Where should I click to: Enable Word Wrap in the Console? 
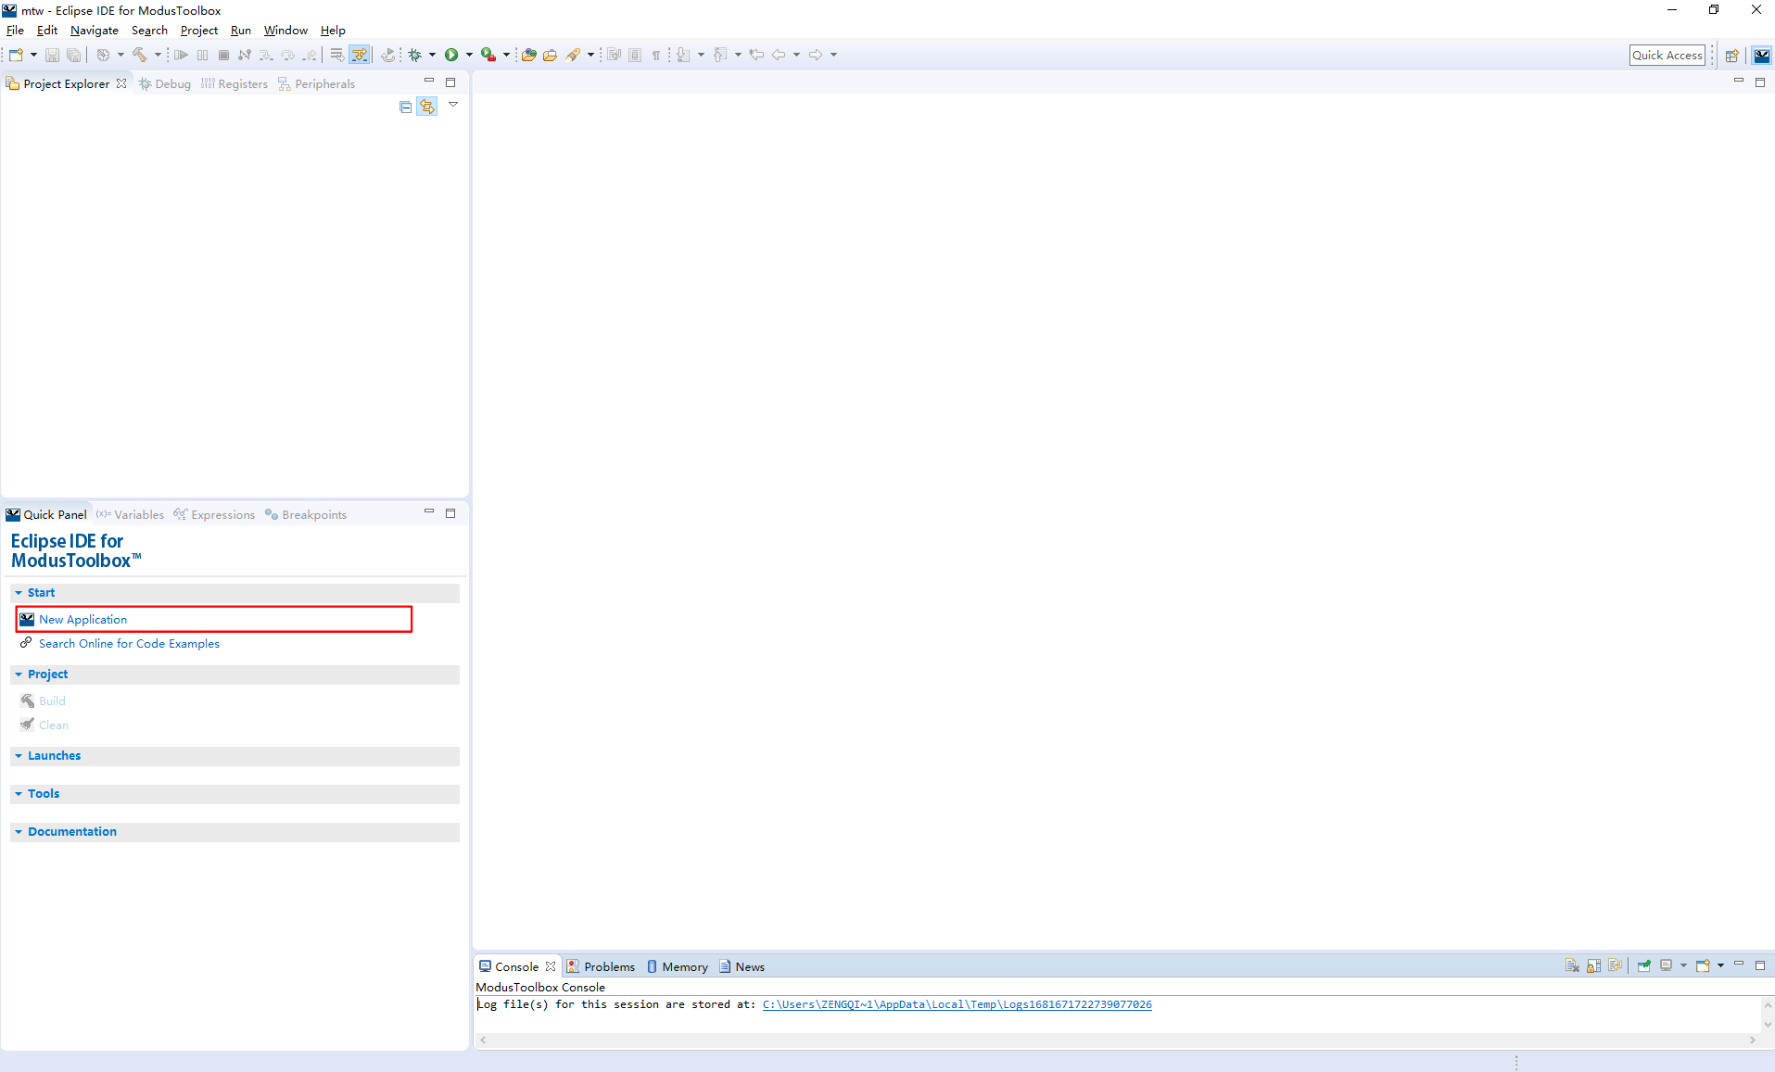[1616, 965]
